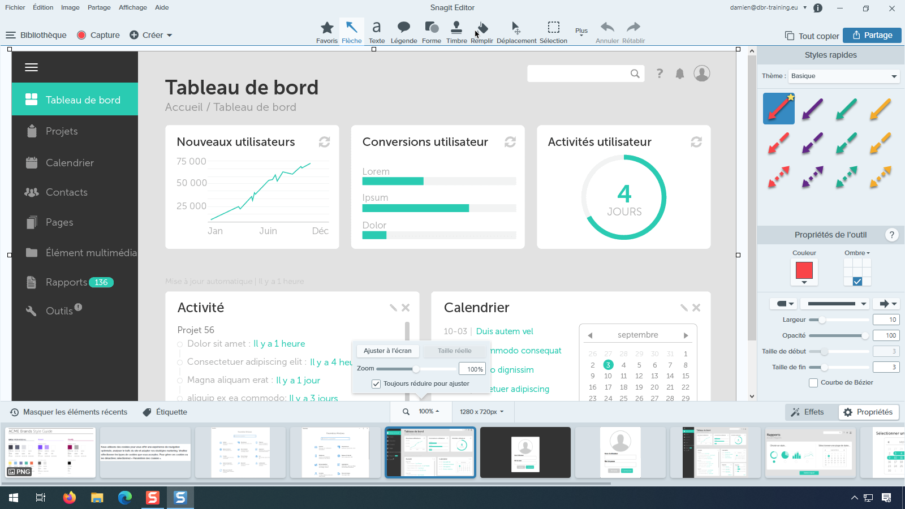Image resolution: width=905 pixels, height=509 pixels.
Task: Click the Opacité slider
Action: [x=839, y=335]
